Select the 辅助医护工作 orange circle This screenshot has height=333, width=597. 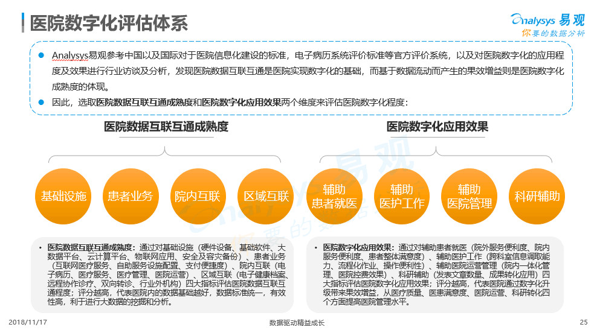402,196
